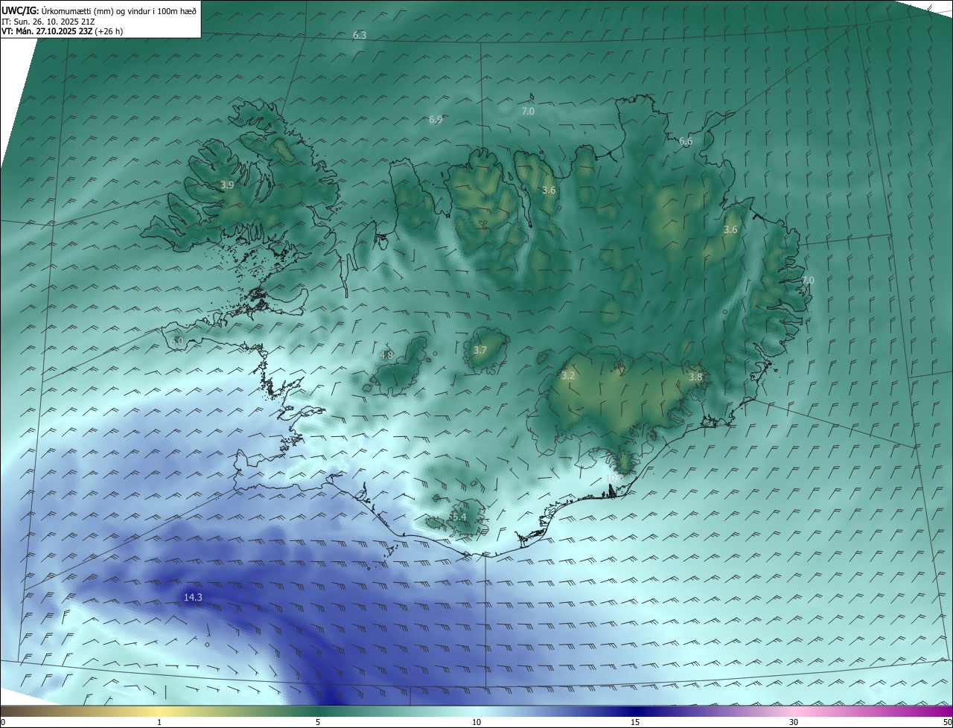This screenshot has width=953, height=728.
Task: Click the 0 tick on color scale
Action: 3,722
